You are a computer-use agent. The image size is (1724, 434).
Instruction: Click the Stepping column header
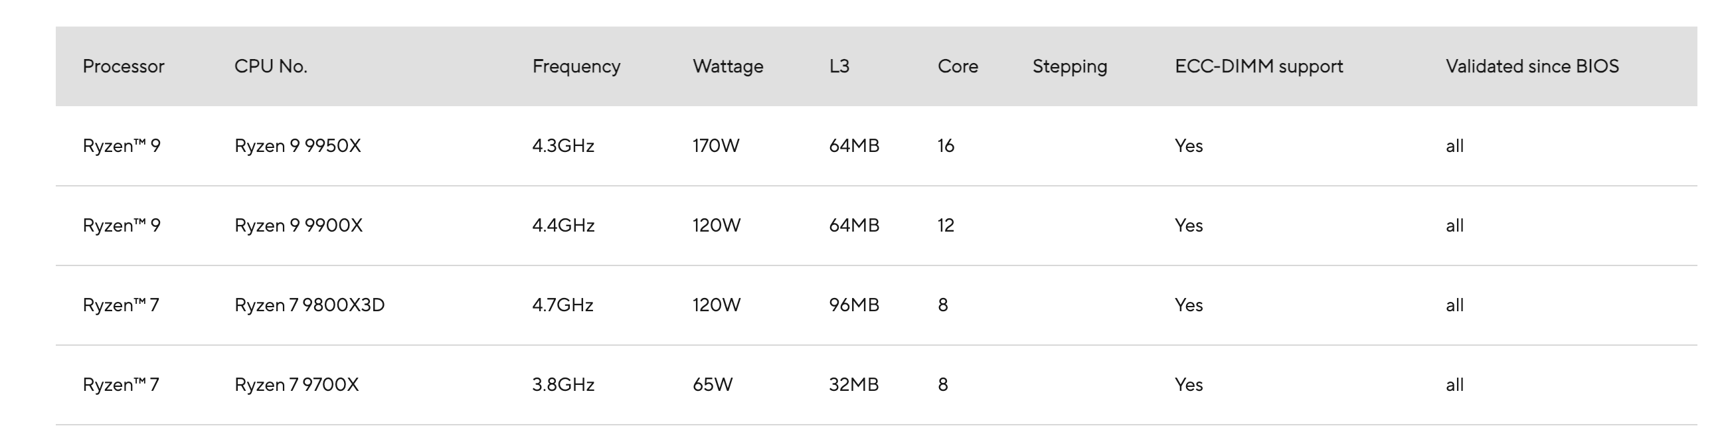coord(1069,66)
